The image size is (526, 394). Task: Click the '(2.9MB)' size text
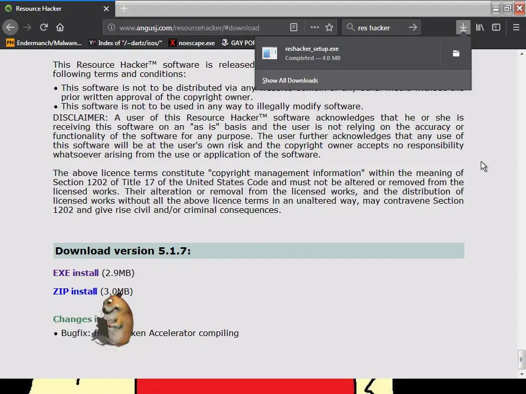(x=118, y=273)
